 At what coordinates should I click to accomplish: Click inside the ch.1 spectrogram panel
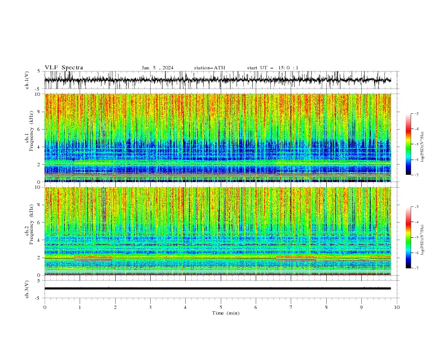coord(217,138)
